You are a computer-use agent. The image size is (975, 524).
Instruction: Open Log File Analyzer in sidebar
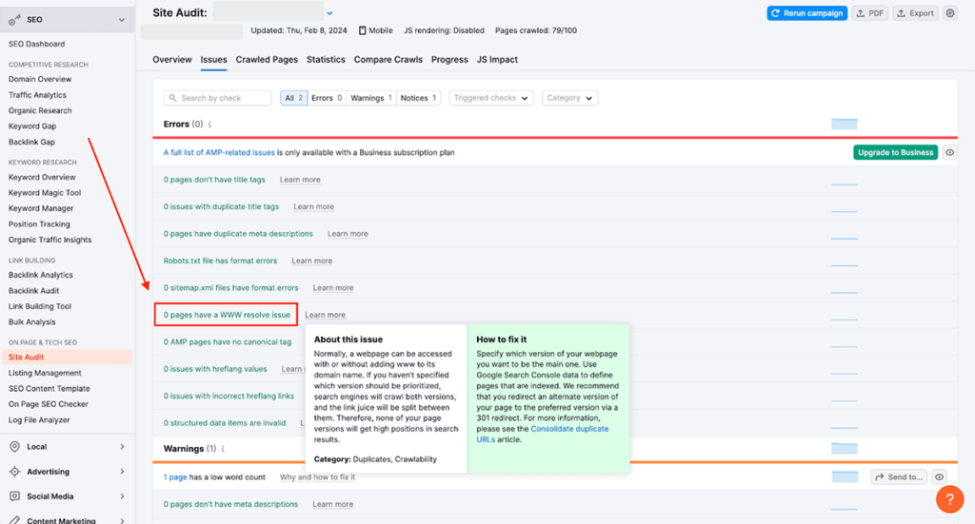pyautogui.click(x=39, y=420)
